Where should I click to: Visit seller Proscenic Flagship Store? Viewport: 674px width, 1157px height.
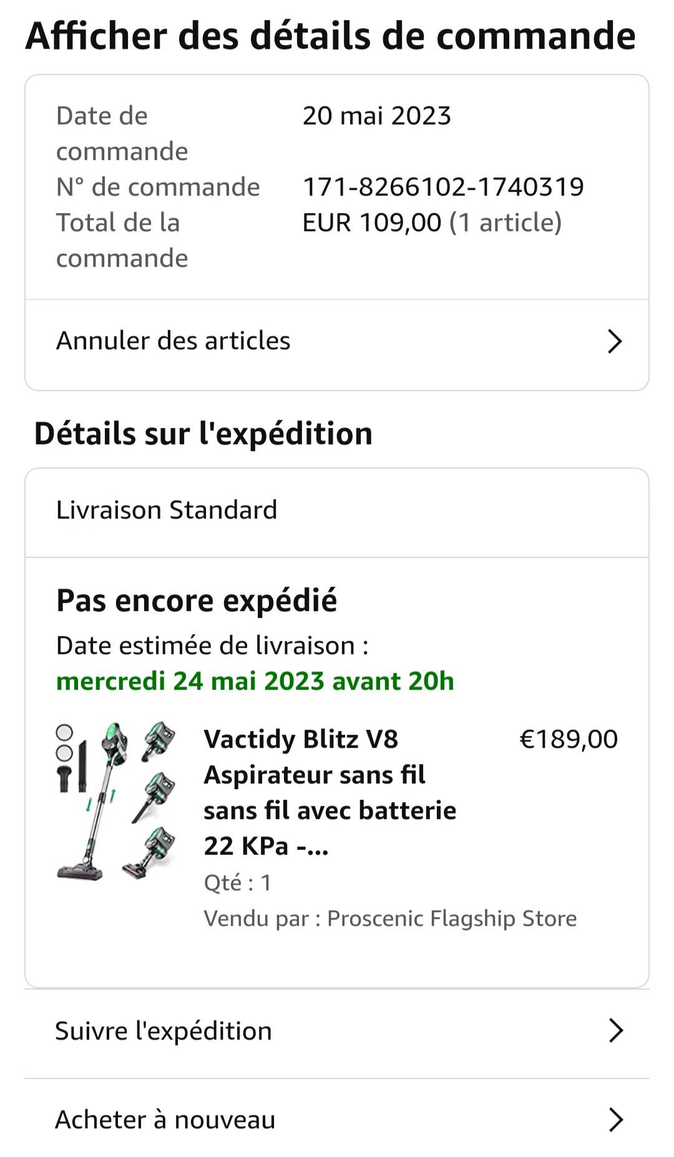tap(452, 918)
